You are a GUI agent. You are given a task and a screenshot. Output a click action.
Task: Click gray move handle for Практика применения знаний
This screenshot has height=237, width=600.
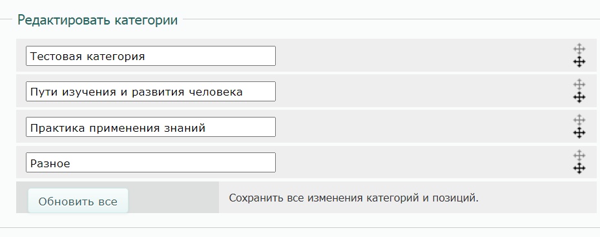(x=579, y=120)
